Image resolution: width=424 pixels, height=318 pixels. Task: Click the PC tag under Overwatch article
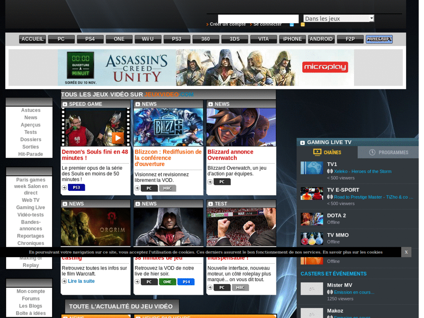pos(222,182)
